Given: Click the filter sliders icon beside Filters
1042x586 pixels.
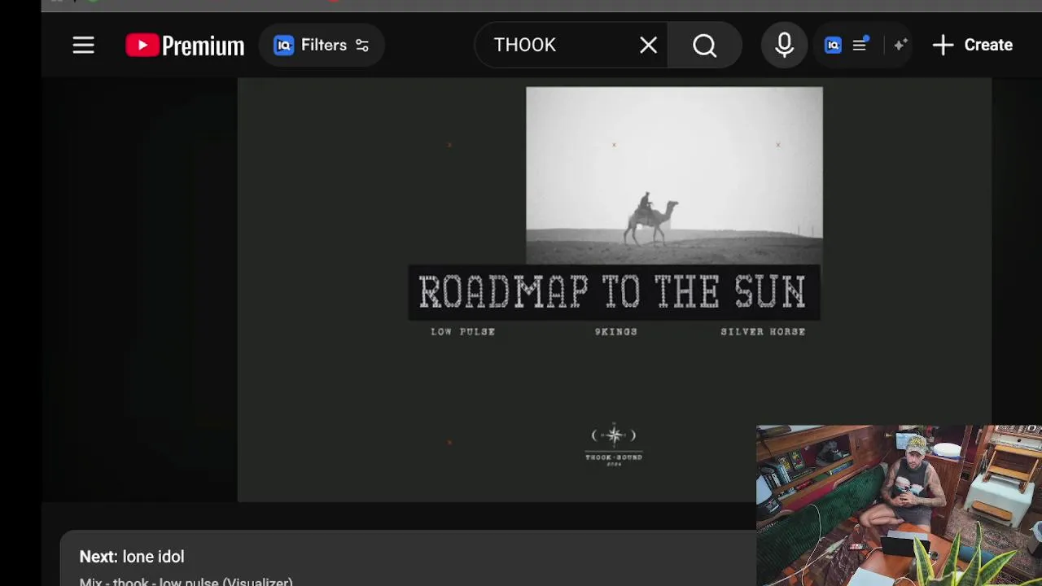Looking at the screenshot, I should [x=362, y=46].
